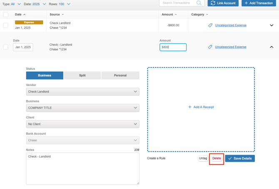Open the Client dropdown
This screenshot has width=279, height=189.
82,124
